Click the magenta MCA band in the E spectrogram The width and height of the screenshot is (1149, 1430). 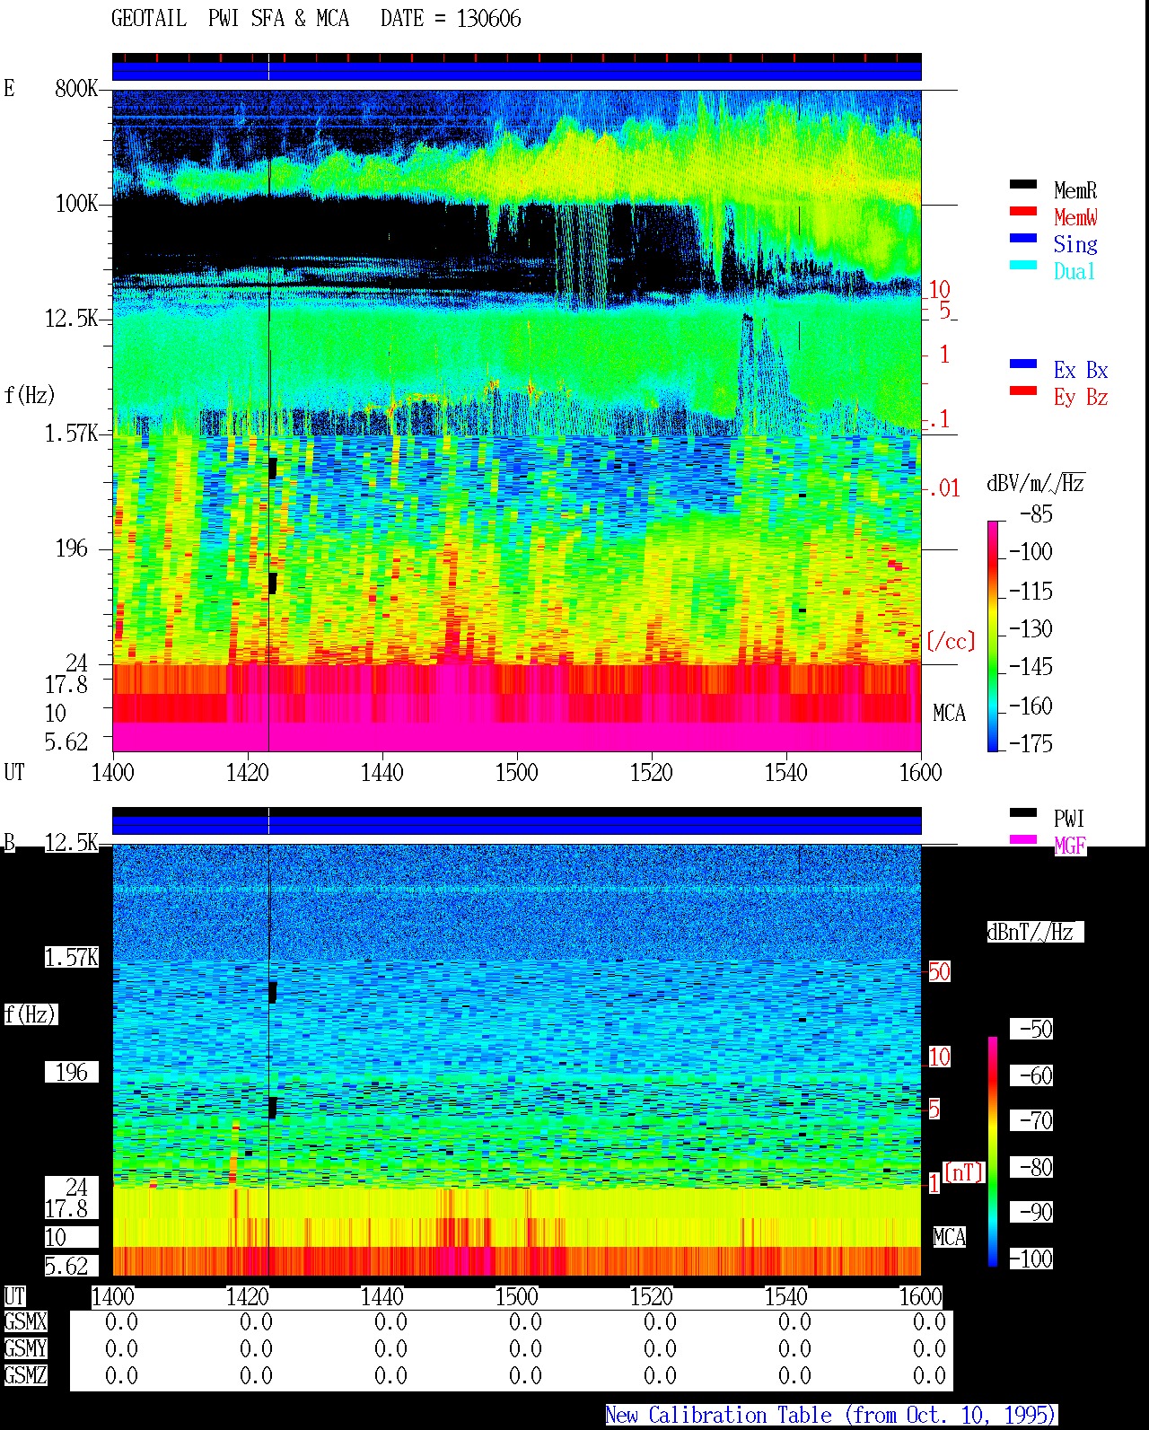coord(517,737)
